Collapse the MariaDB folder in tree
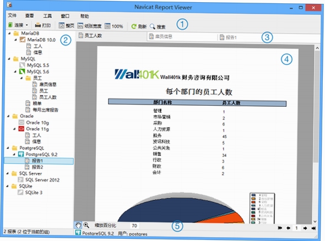The height and width of the screenshot is (241, 325). coord(9,33)
